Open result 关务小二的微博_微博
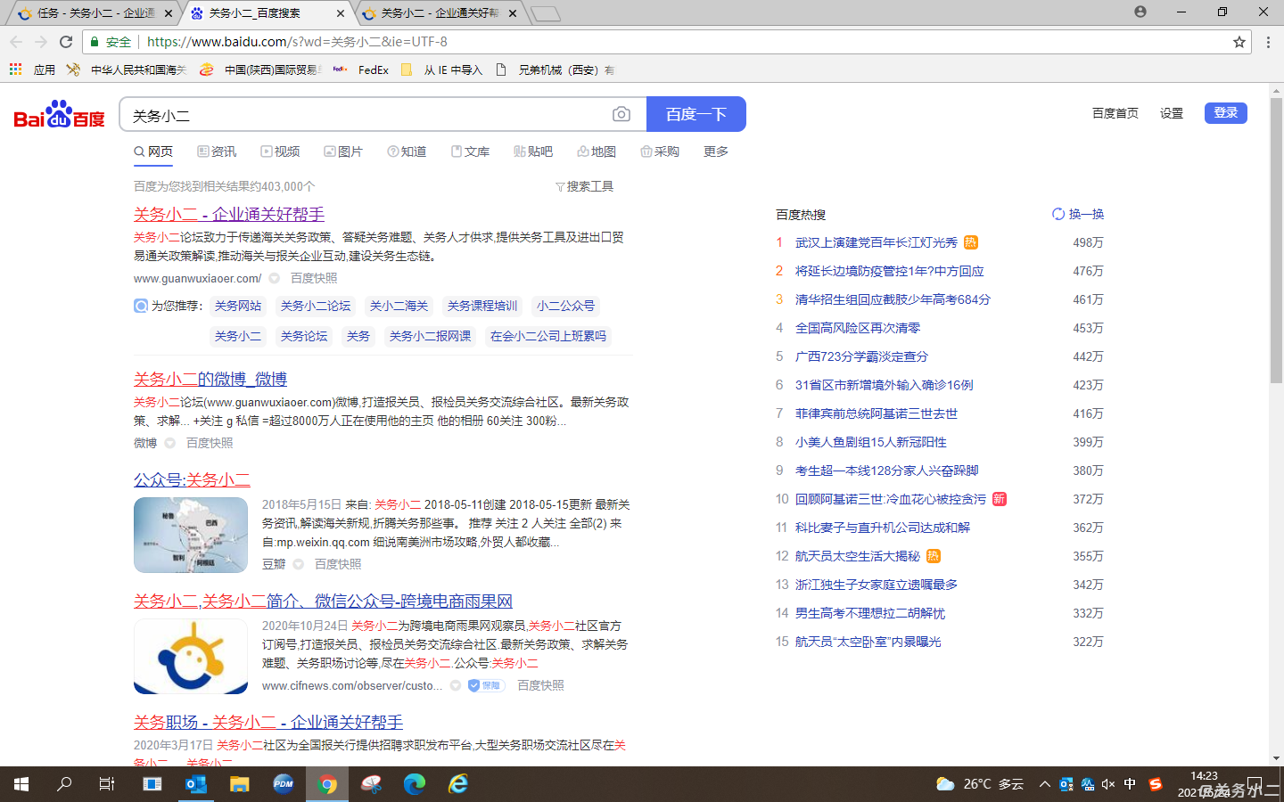The height and width of the screenshot is (802, 1284). (x=210, y=379)
